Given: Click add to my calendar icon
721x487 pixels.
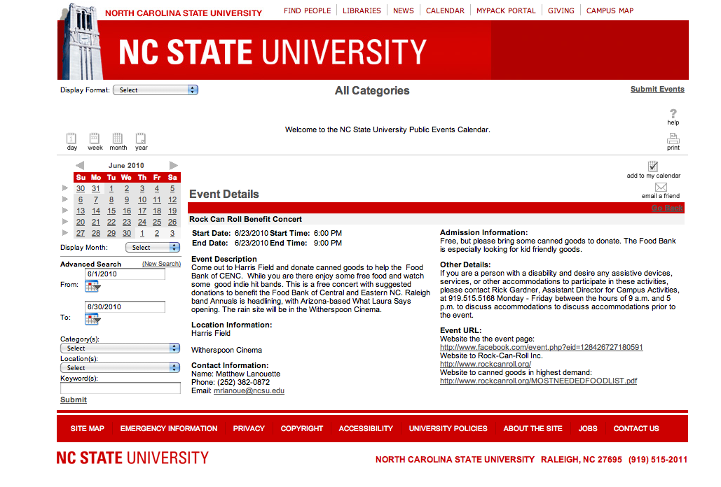Looking at the screenshot, I should click(653, 166).
